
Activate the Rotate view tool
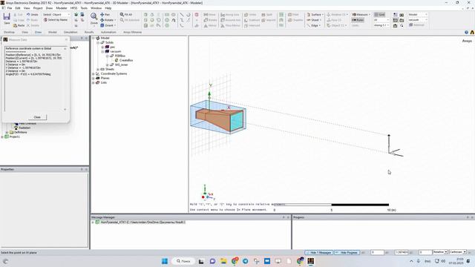pyautogui.click(x=108, y=20)
